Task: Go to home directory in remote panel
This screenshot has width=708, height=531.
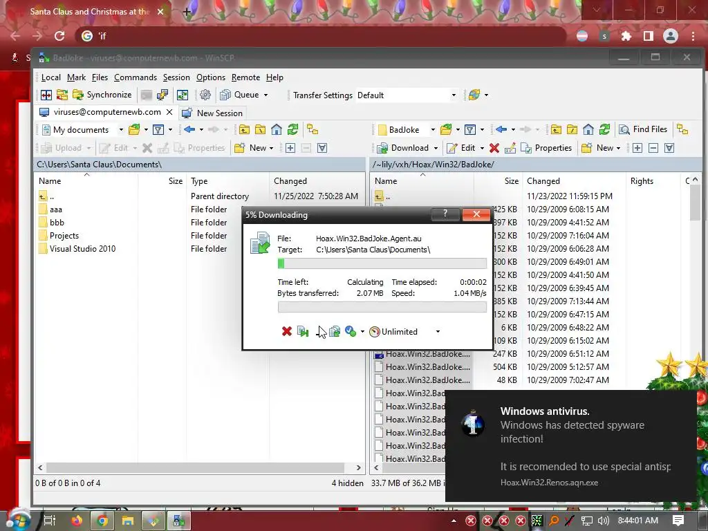Action: (588, 130)
